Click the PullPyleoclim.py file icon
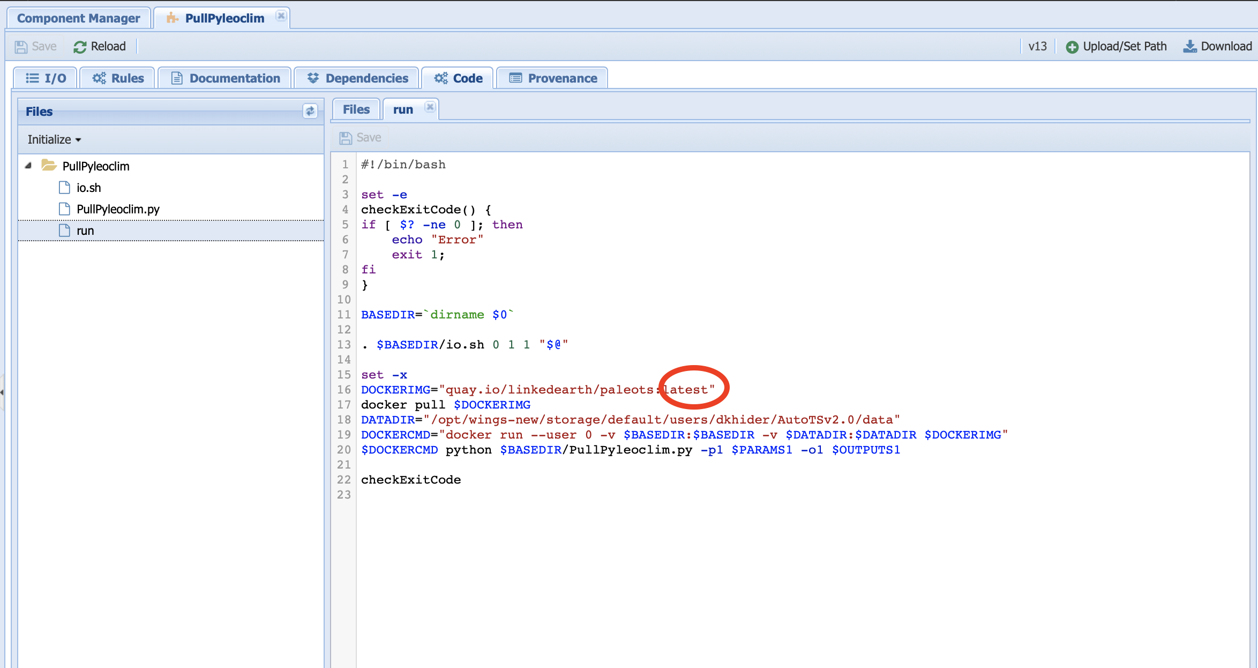Viewport: 1258px width, 668px height. [64, 209]
